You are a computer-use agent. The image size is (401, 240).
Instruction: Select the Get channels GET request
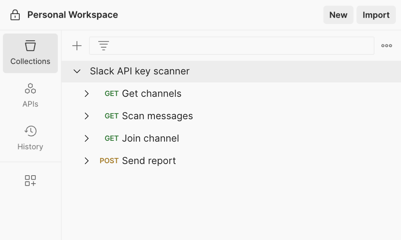[152, 94]
